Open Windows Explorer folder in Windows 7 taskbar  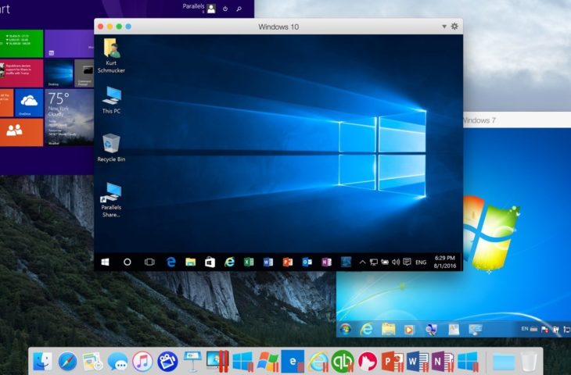(388, 330)
